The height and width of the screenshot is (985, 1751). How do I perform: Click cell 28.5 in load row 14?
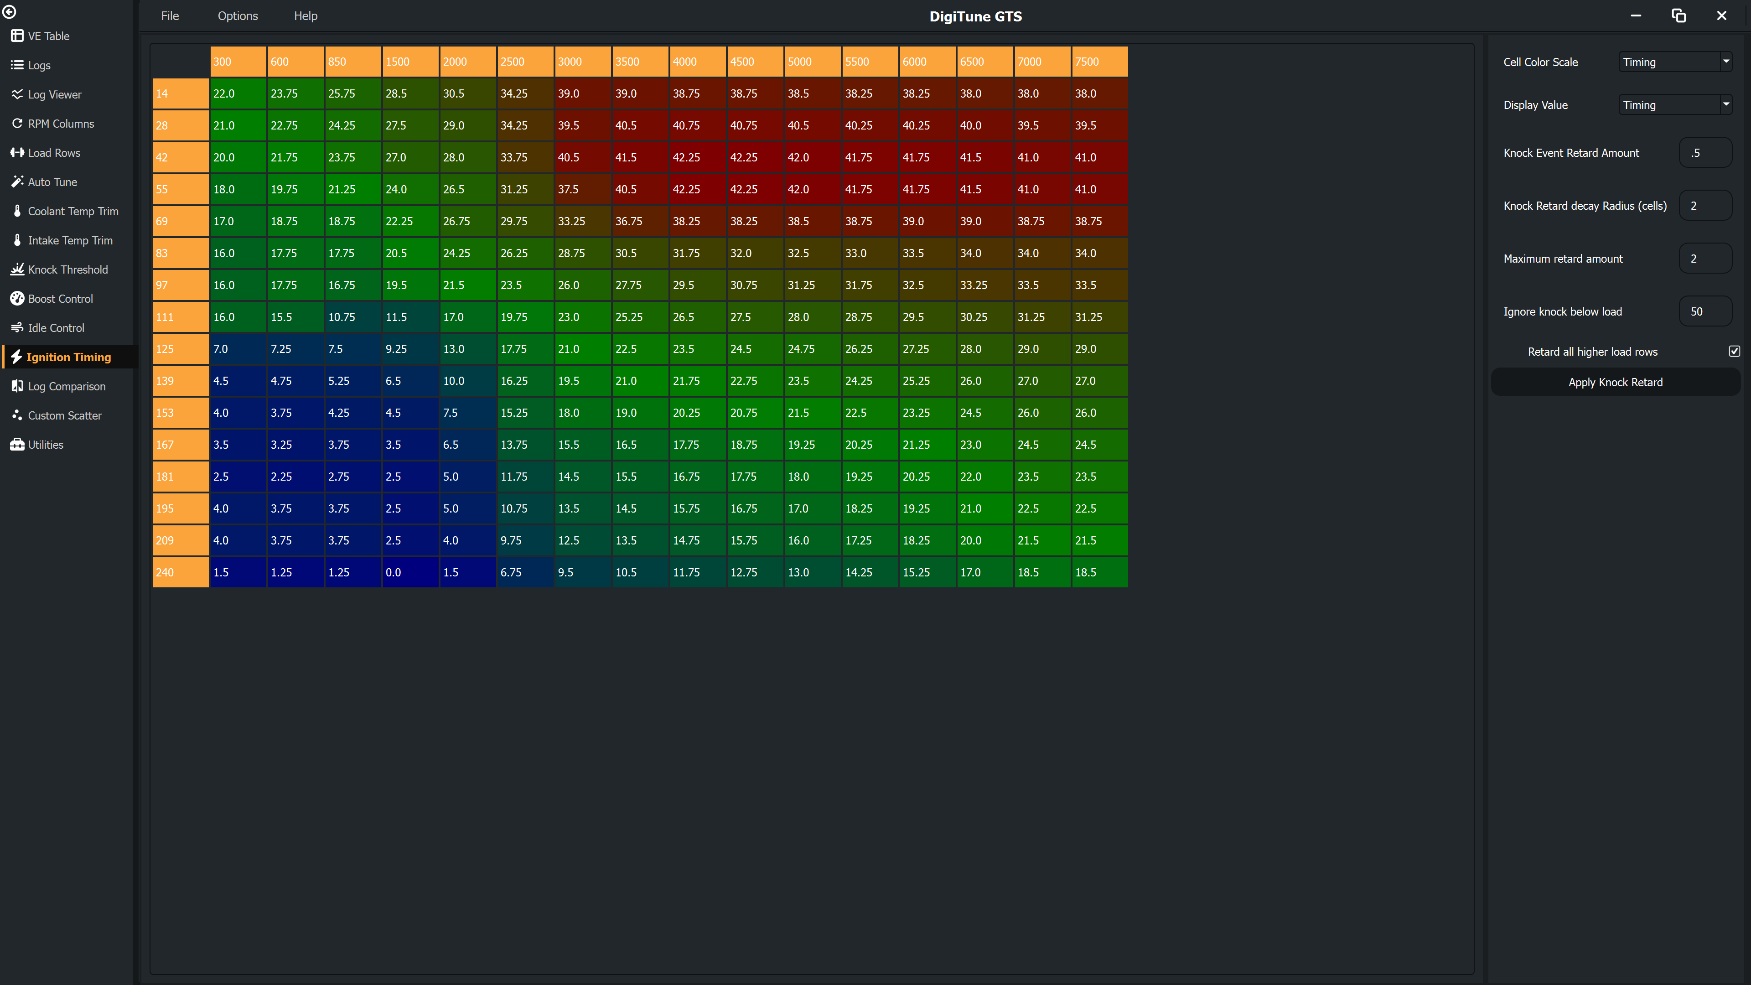click(x=410, y=94)
